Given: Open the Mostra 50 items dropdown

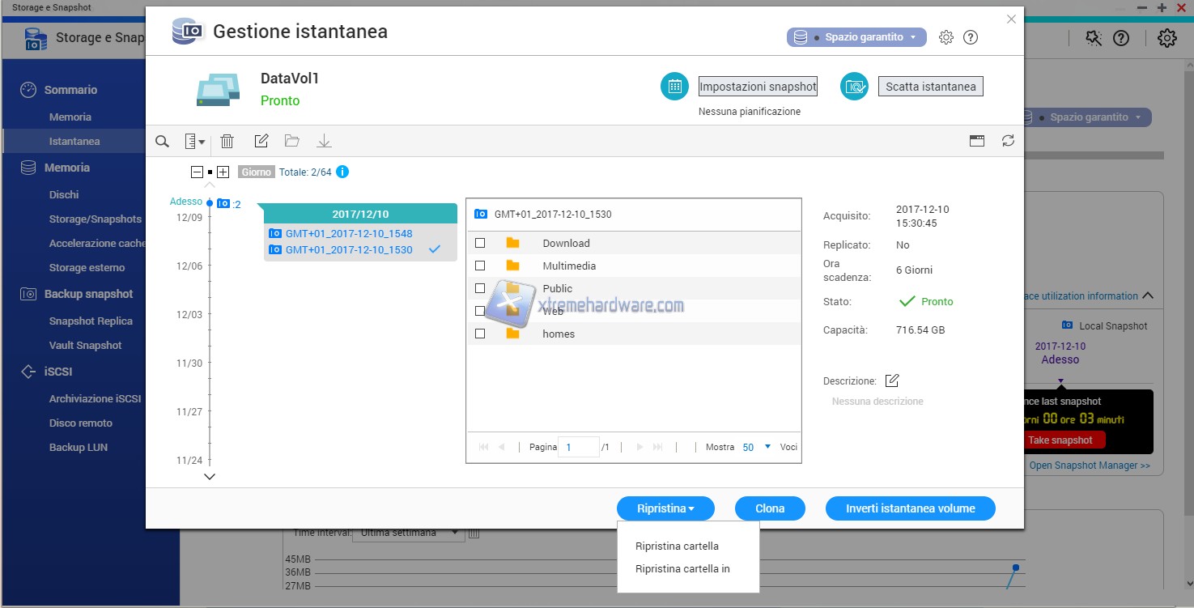Looking at the screenshot, I should pos(757,447).
